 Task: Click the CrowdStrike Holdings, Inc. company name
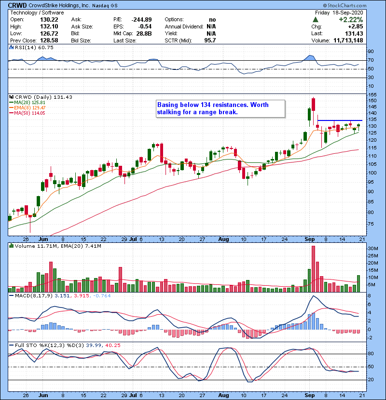pyautogui.click(x=58, y=5)
